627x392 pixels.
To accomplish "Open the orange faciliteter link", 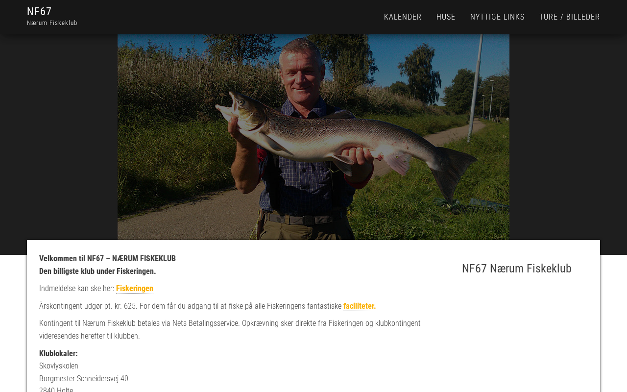I will tap(360, 306).
